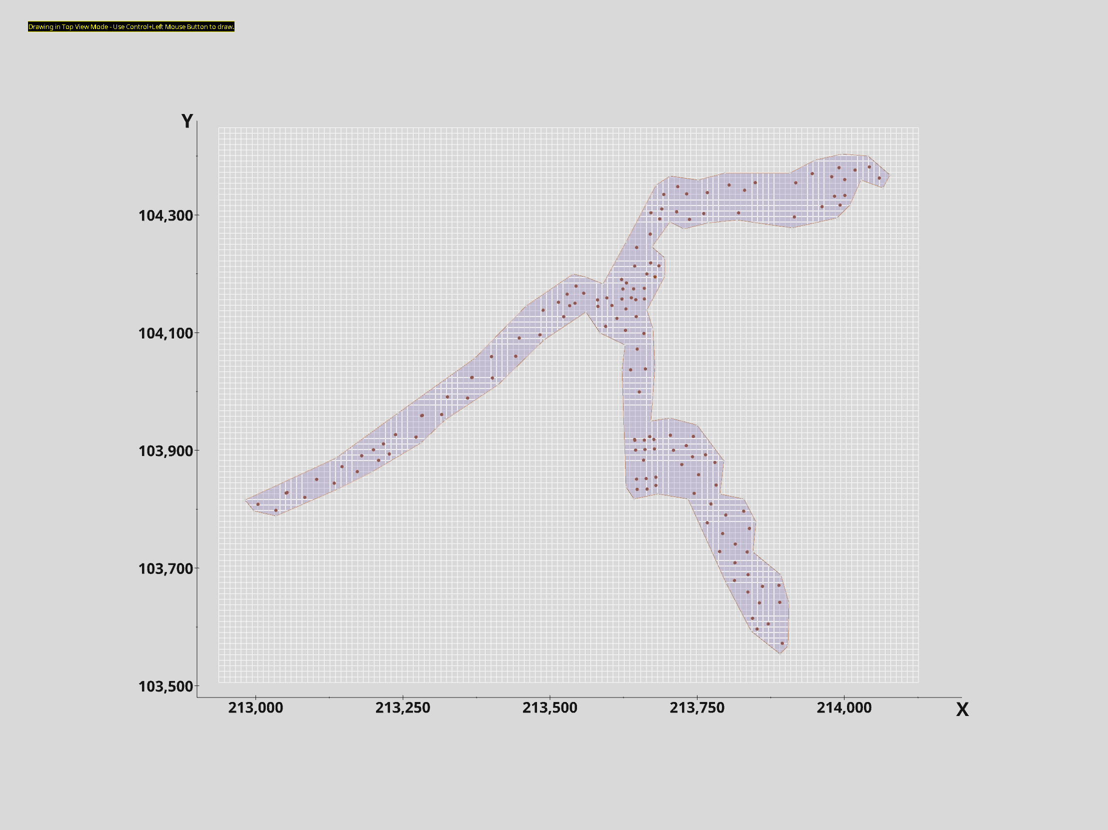The width and height of the screenshot is (1108, 830).
Task: Select the bottommost red data point
Action: [x=782, y=643]
